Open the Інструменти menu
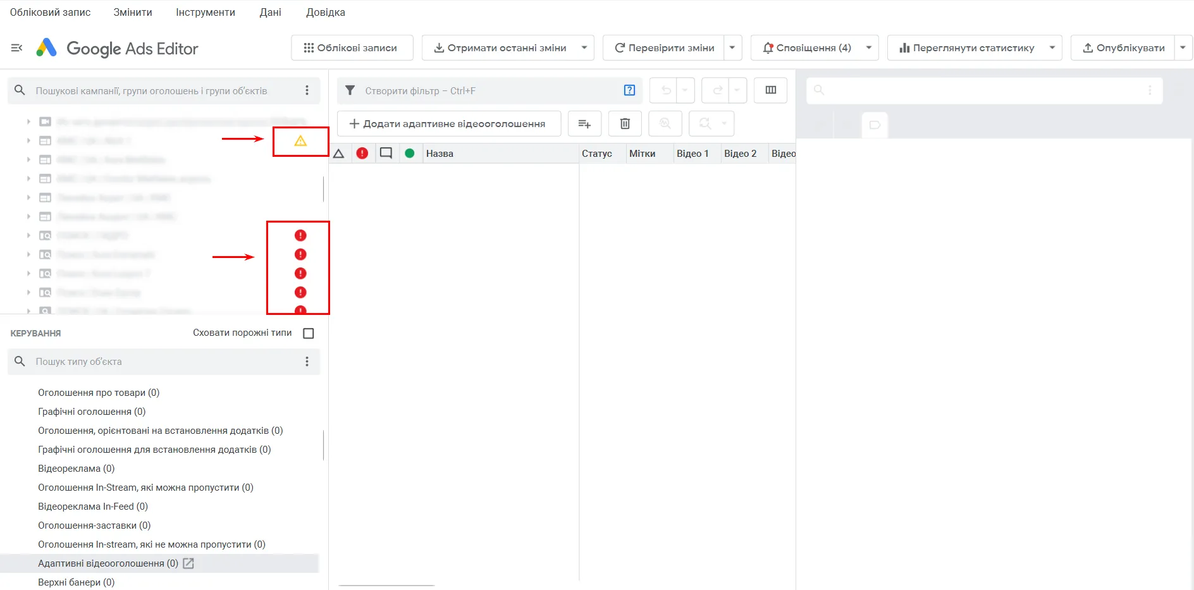This screenshot has width=1194, height=590. [206, 12]
